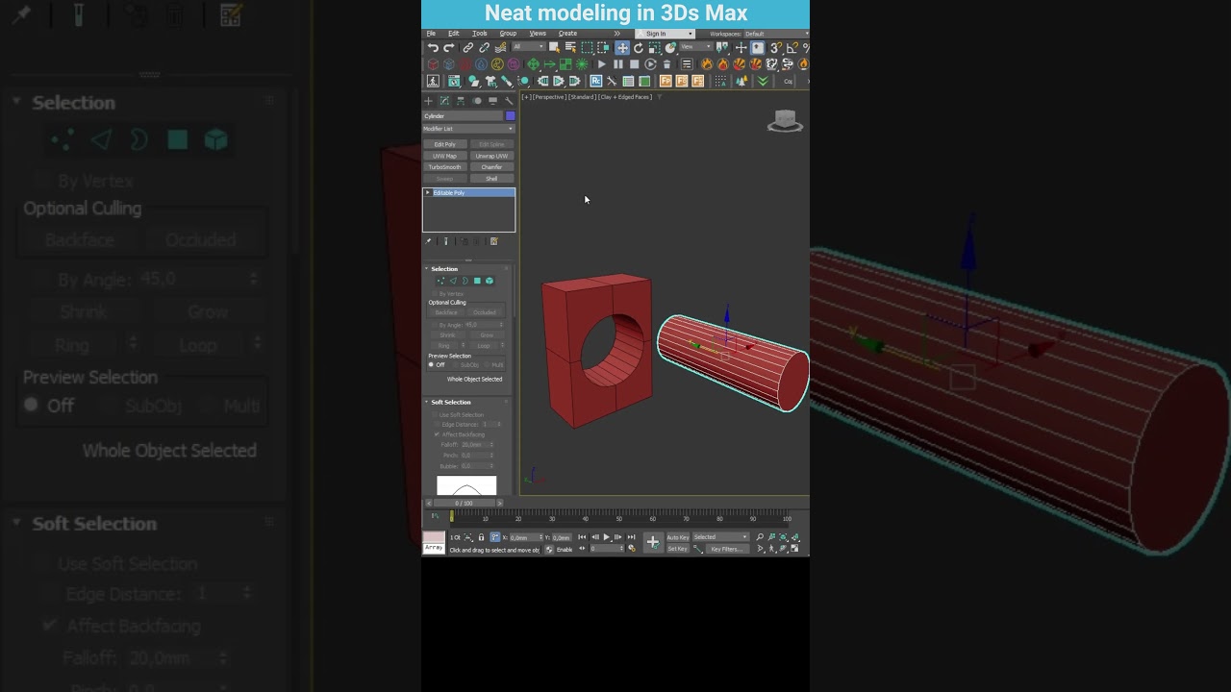The image size is (1231, 692).
Task: Toggle the By Vertex checkbox
Action: 436,293
